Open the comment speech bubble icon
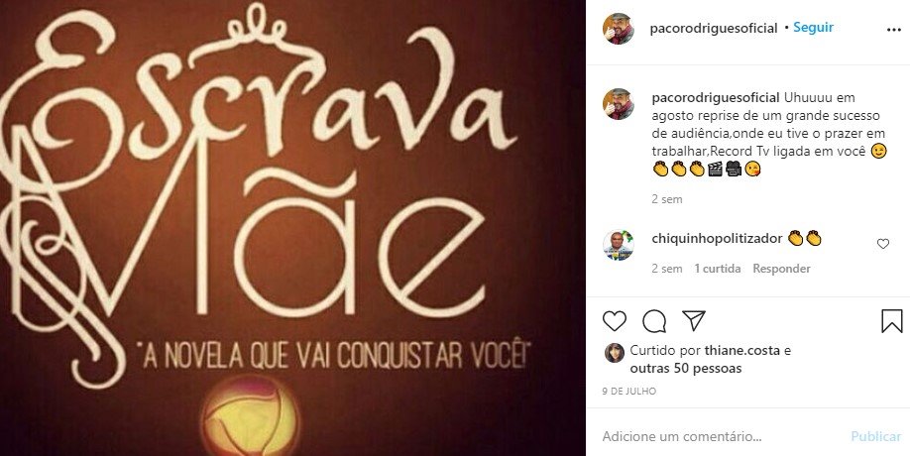This screenshot has width=910, height=456. point(654,321)
